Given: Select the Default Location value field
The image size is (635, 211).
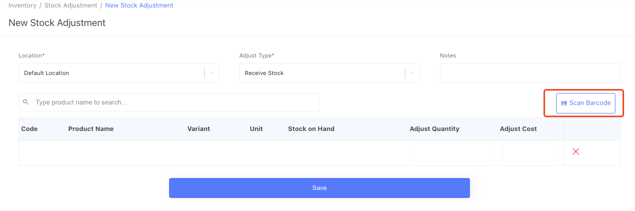Looking at the screenshot, I should 110,73.
